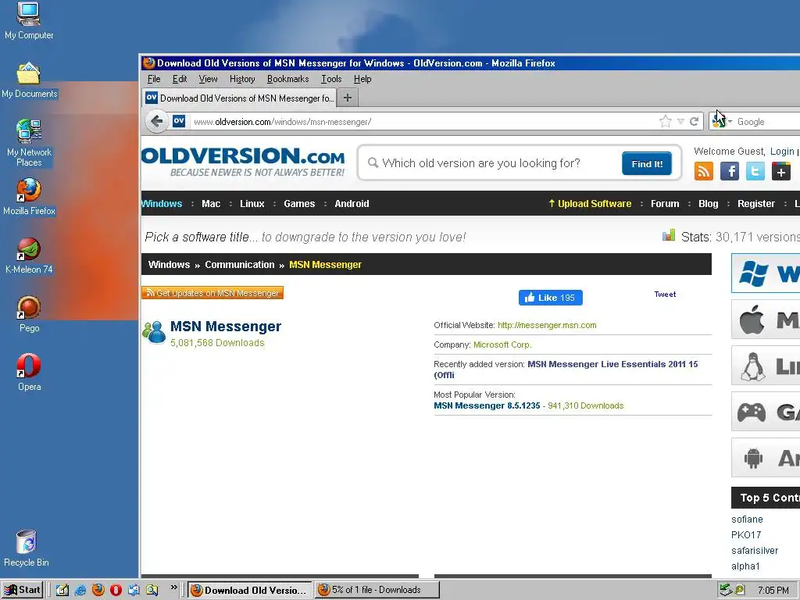Launch Internet Explorer from quick launch
Viewport: 800px width, 600px height.
80,590
